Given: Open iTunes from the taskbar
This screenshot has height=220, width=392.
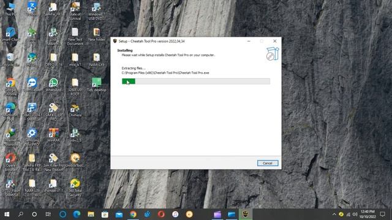Looking at the screenshot, I should pos(175,215).
